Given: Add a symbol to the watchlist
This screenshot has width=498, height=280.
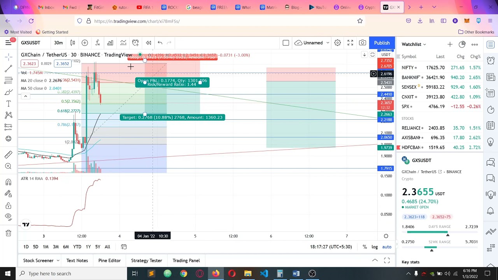Looking at the screenshot, I should click(450, 44).
